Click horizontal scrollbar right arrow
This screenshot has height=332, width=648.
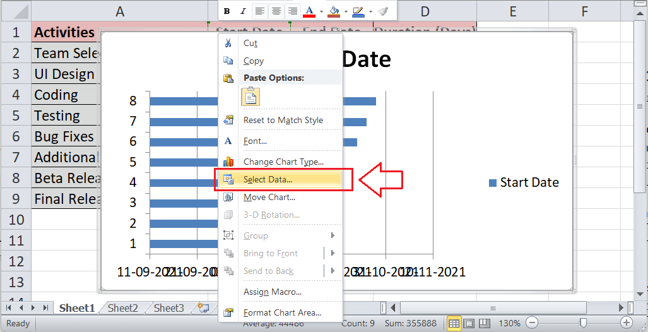(621, 308)
